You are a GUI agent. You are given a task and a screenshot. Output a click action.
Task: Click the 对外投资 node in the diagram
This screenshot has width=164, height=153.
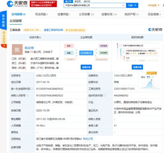(x=104, y=46)
